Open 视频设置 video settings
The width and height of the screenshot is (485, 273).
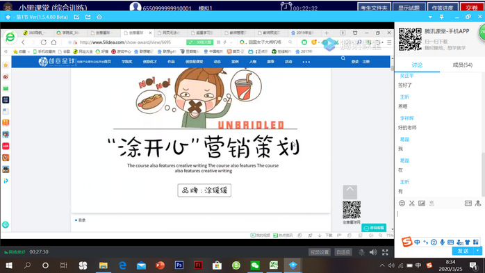320,252
